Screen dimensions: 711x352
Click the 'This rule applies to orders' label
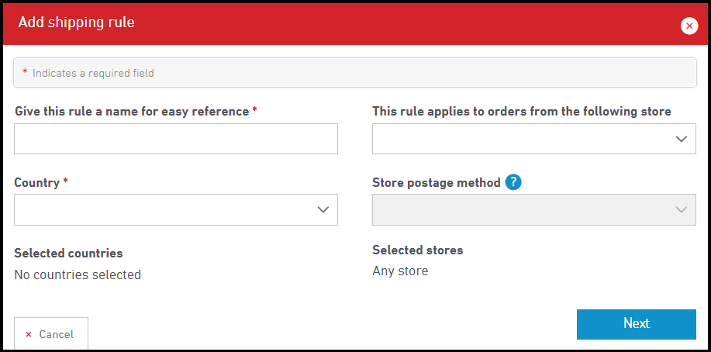click(x=522, y=111)
